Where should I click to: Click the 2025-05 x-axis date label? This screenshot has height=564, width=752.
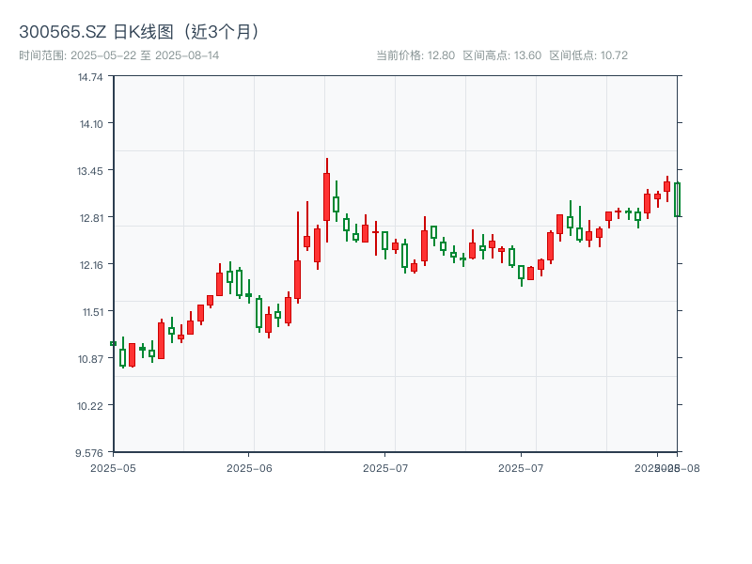click(114, 467)
